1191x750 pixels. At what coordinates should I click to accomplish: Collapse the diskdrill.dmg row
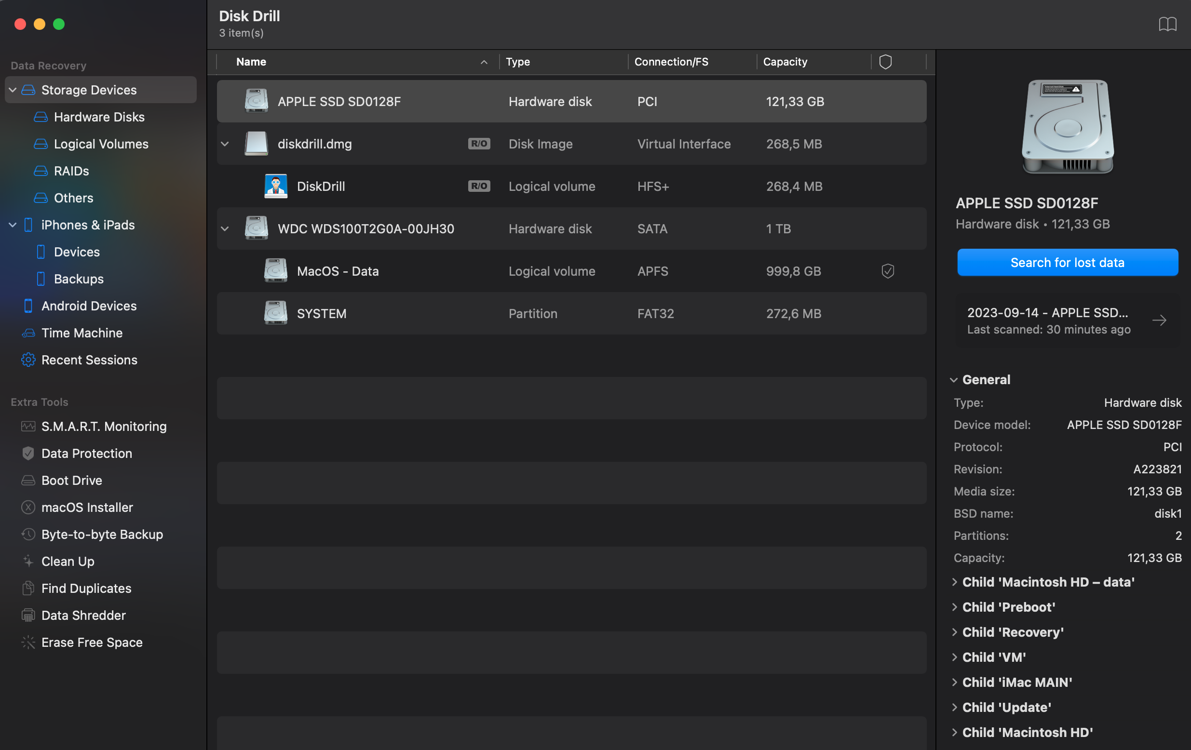click(x=225, y=144)
